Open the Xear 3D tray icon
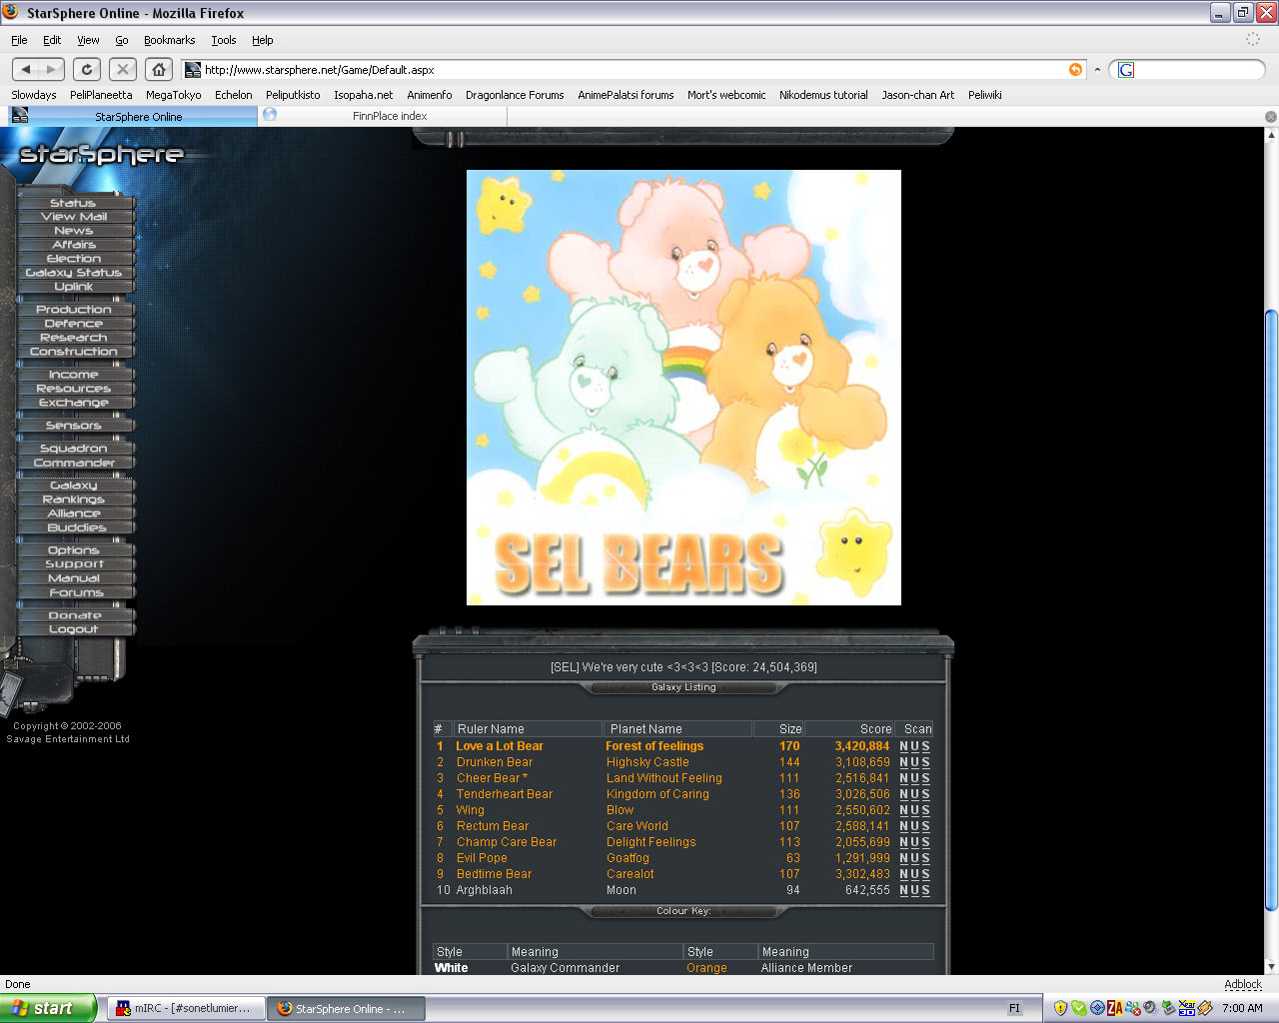 [1187, 1008]
